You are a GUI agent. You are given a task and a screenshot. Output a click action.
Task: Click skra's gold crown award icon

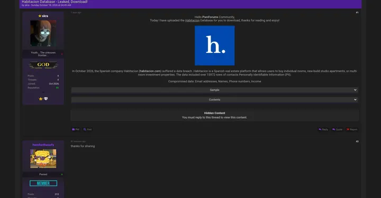point(41,99)
